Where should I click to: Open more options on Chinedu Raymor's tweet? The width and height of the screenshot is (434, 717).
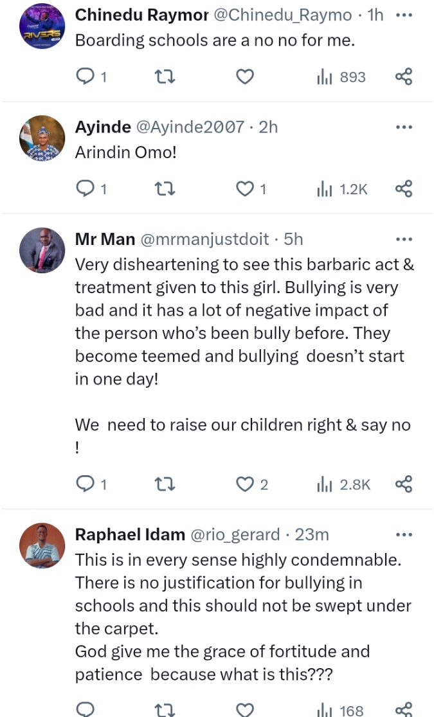403,15
